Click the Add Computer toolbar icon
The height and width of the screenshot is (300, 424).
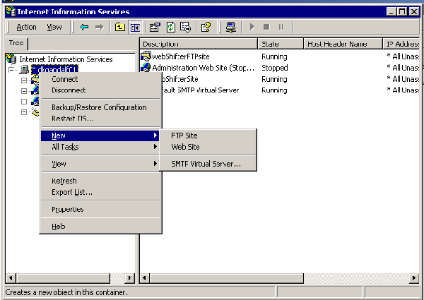point(231,27)
